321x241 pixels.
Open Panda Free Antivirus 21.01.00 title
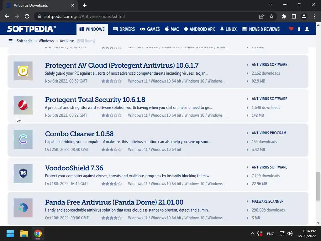click(114, 202)
